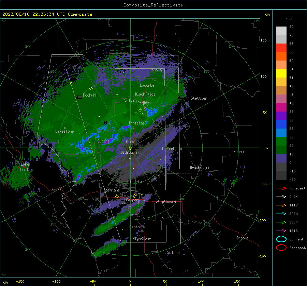This screenshot has width=307, height=286.
Task: Click the yellow diamond marker above Calgary
Action: point(135,196)
